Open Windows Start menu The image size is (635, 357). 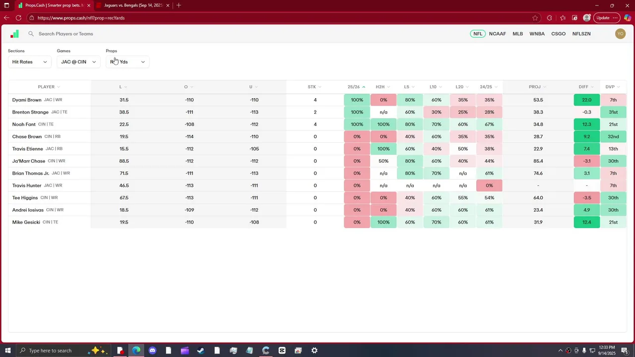tap(7, 351)
